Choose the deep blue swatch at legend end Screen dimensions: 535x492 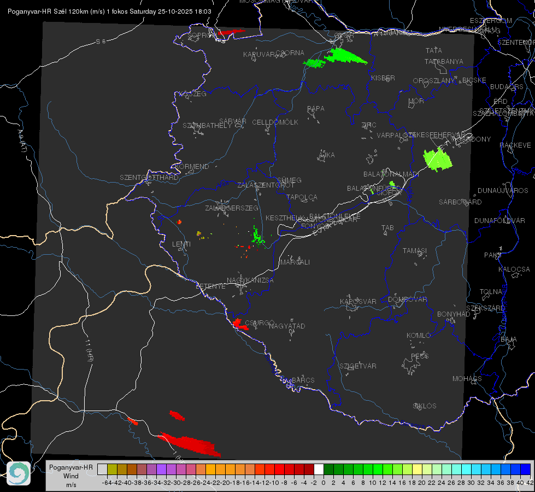click(x=526, y=469)
